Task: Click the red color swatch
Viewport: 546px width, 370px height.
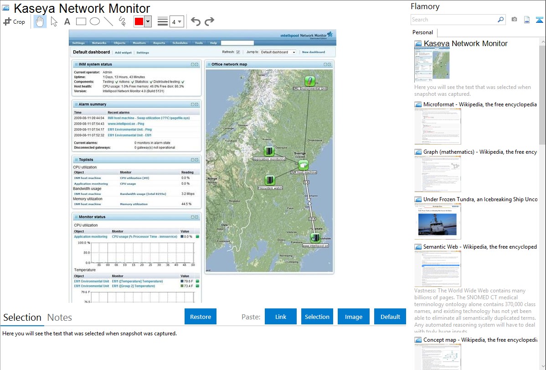Action: (139, 21)
